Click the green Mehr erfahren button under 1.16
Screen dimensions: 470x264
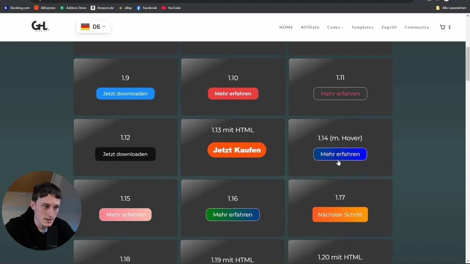[x=233, y=214]
